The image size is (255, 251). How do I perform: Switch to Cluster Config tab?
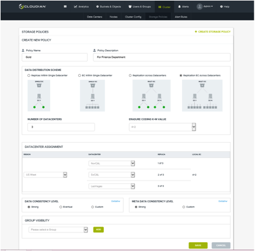tap(133, 17)
